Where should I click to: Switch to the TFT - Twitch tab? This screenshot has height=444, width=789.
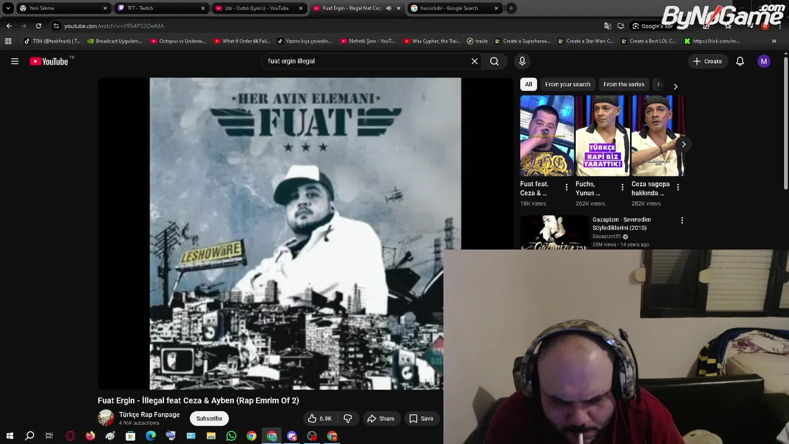pyautogui.click(x=160, y=8)
